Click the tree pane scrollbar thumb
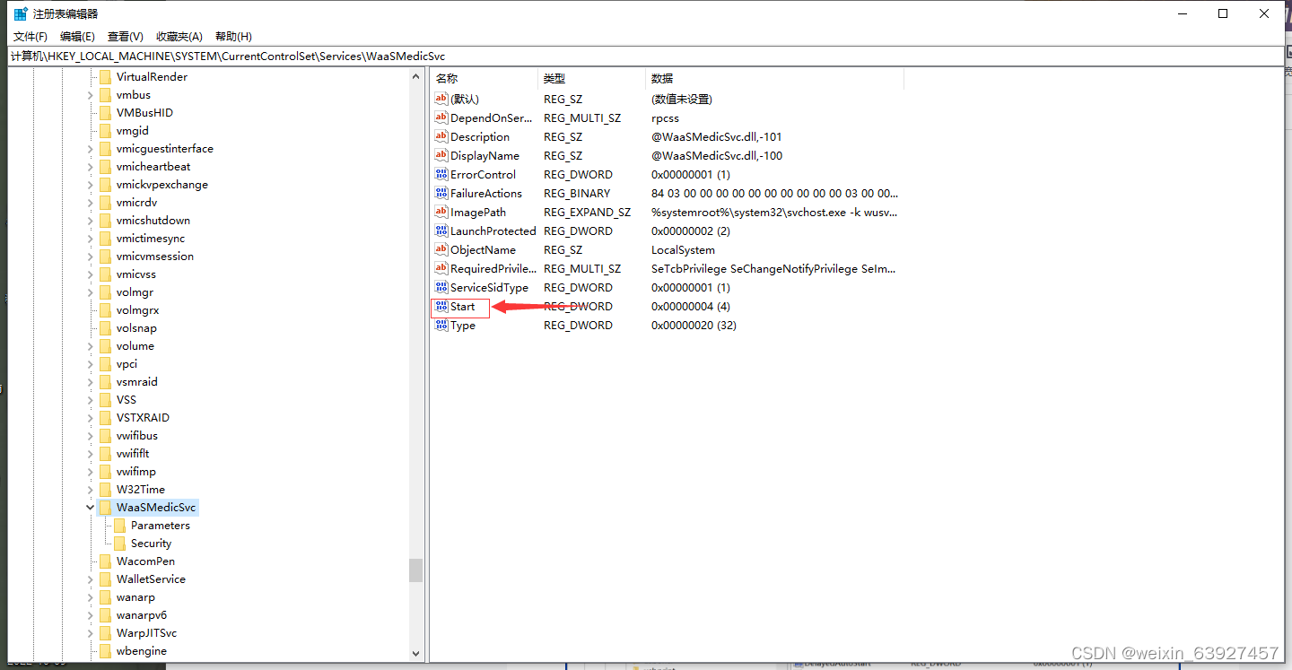The height and width of the screenshot is (670, 1292). click(x=415, y=570)
